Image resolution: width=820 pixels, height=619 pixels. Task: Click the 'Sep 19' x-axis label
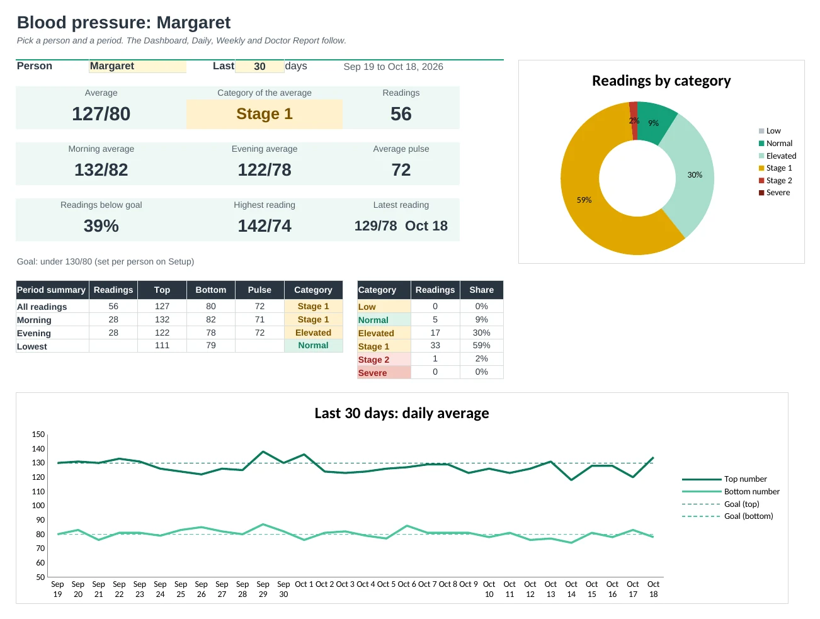[57, 589]
